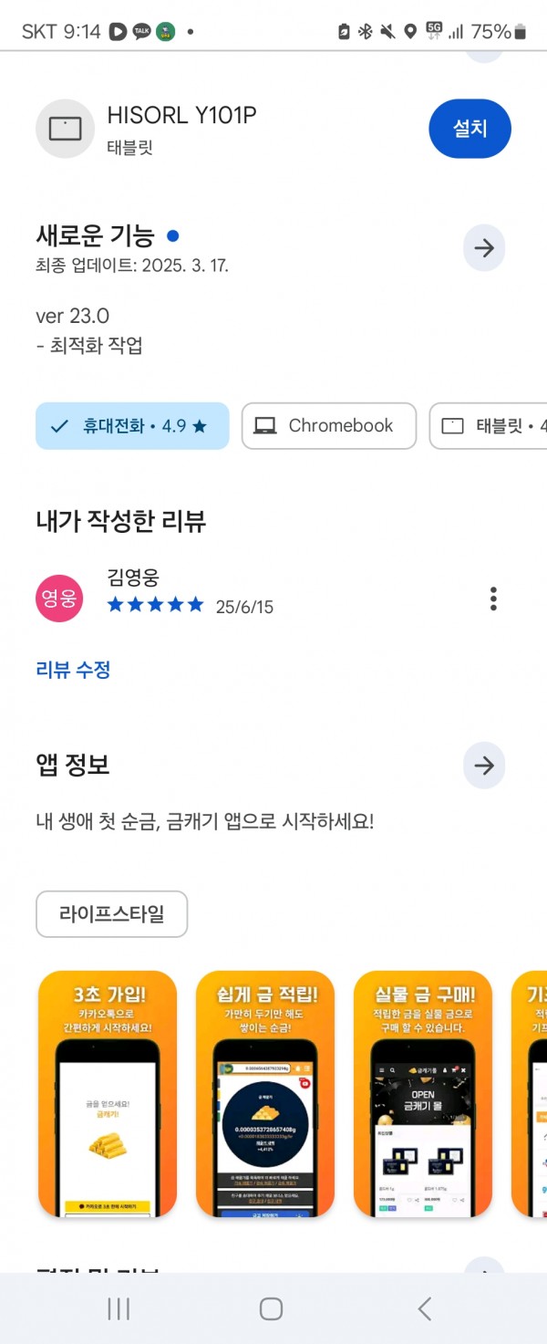Expand the partially visible section arrow at bottom

[x=484, y=1266]
